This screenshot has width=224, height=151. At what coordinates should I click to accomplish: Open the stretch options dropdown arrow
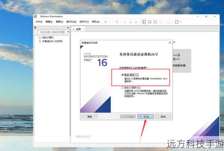pos(181,22)
